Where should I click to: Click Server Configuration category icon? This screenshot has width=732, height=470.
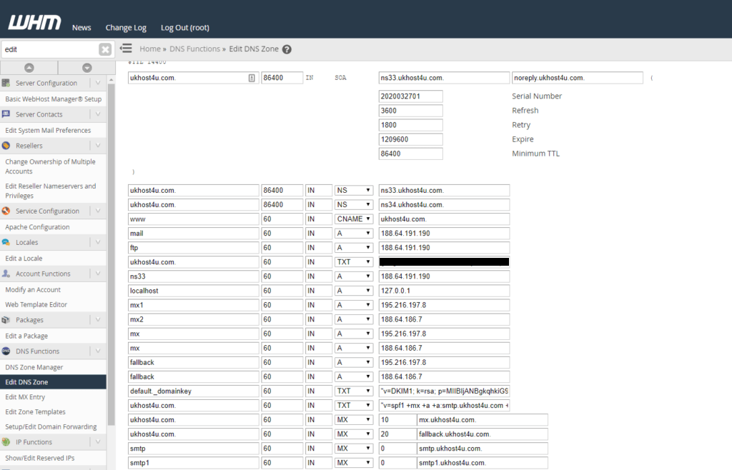point(6,83)
